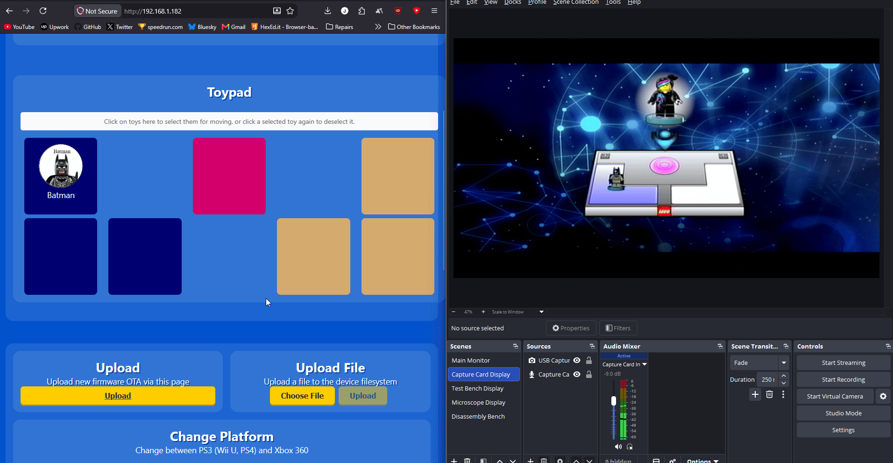This screenshot has height=463, width=893.
Task: Go back in the browser
Action: pos(9,11)
